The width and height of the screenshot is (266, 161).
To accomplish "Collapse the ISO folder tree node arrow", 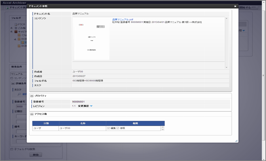I will [x=15, y=39].
